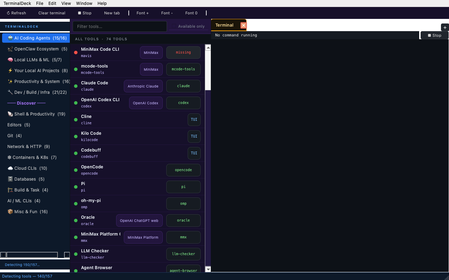The width and height of the screenshot is (449, 280).
Task: Click Clear terminal in the toolbar
Action: [x=52, y=13]
